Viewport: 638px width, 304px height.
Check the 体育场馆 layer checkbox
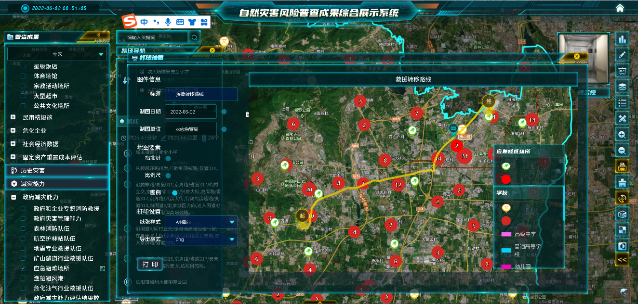tap(23, 76)
